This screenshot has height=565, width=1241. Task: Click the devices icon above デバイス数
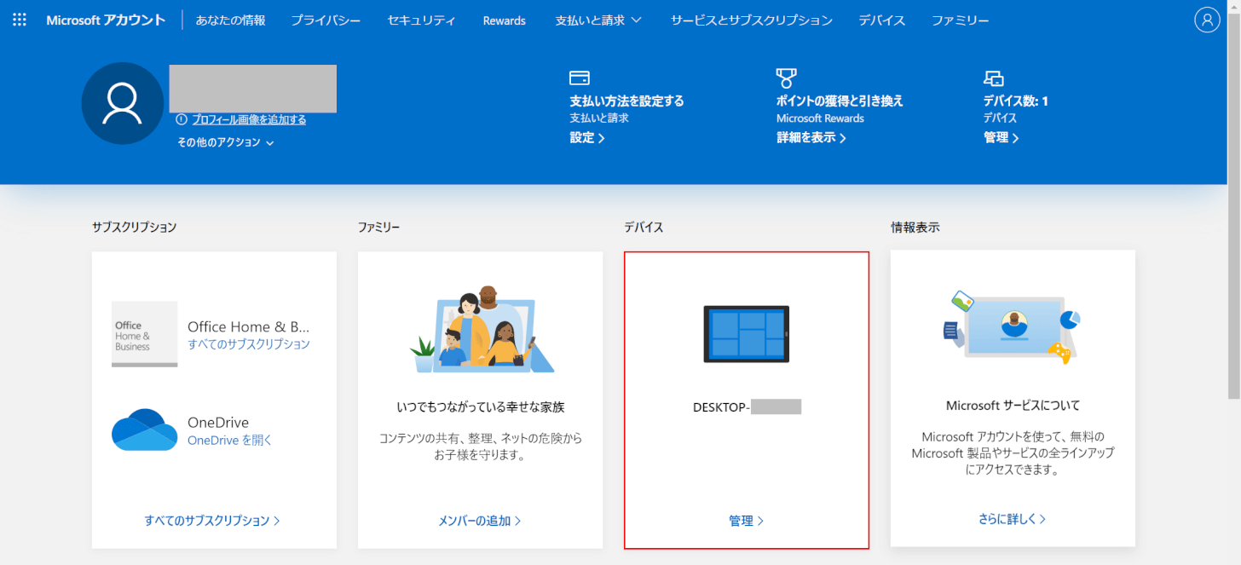pyautogui.click(x=993, y=78)
